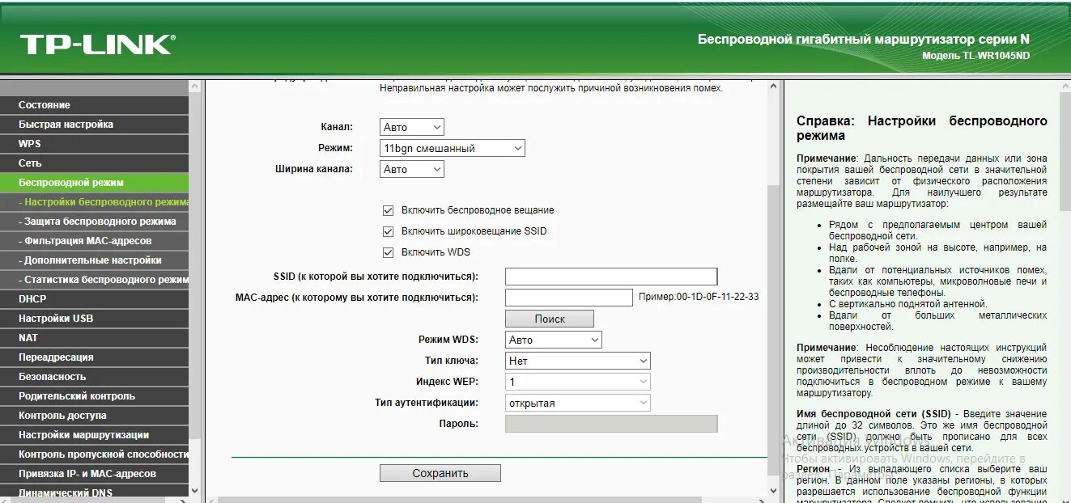1071x503 pixels.
Task: Click the disabled Пароль field
Action: tap(611, 424)
